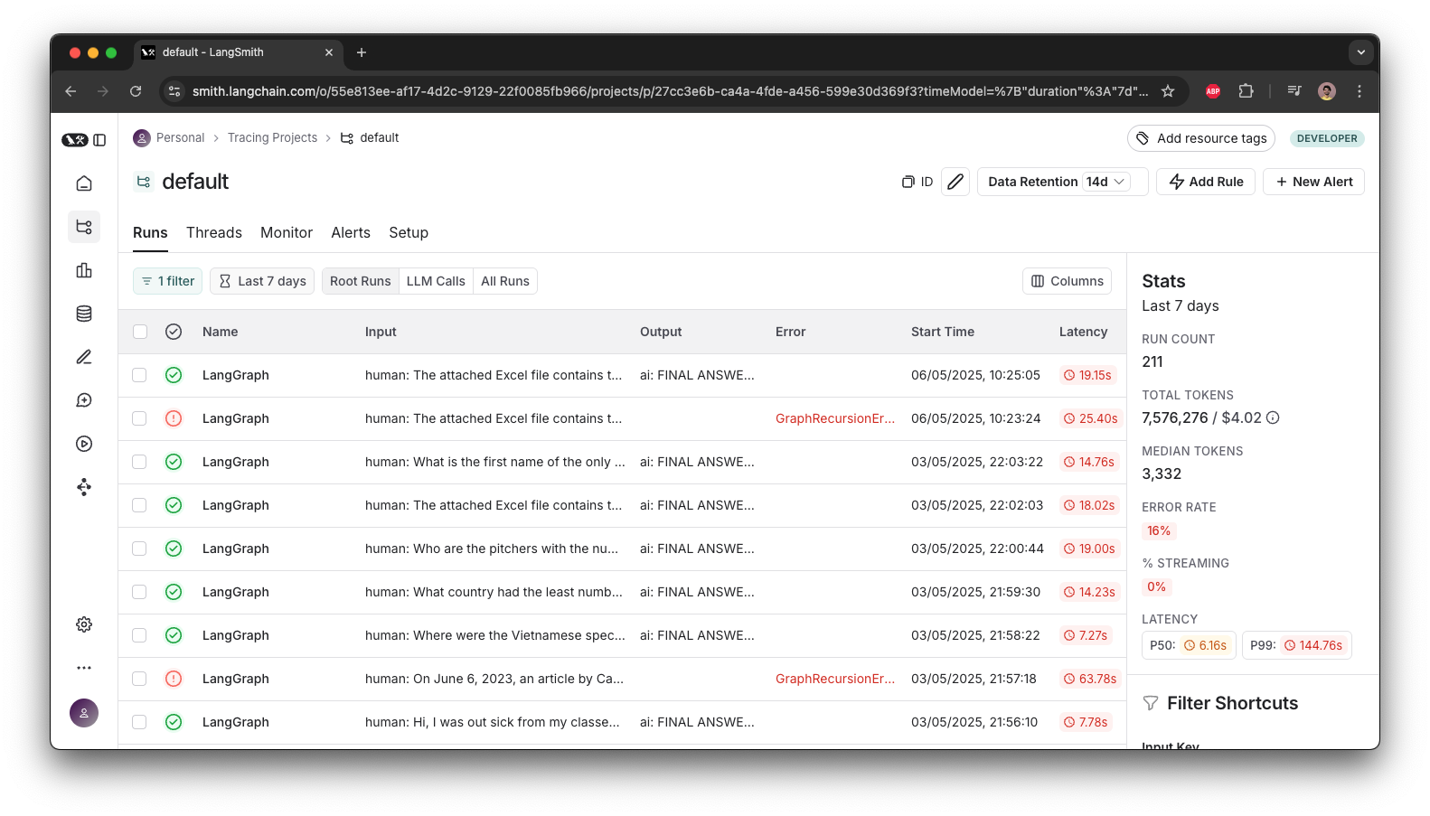Switch to the Threads tab

[x=214, y=232]
